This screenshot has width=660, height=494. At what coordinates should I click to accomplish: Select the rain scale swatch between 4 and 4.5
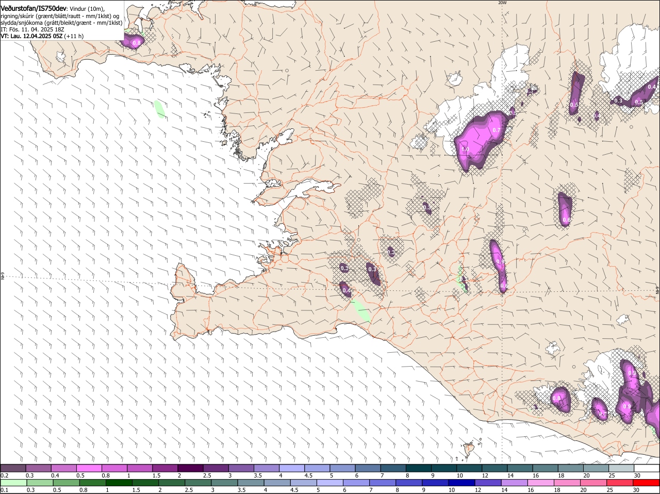coord(277,483)
